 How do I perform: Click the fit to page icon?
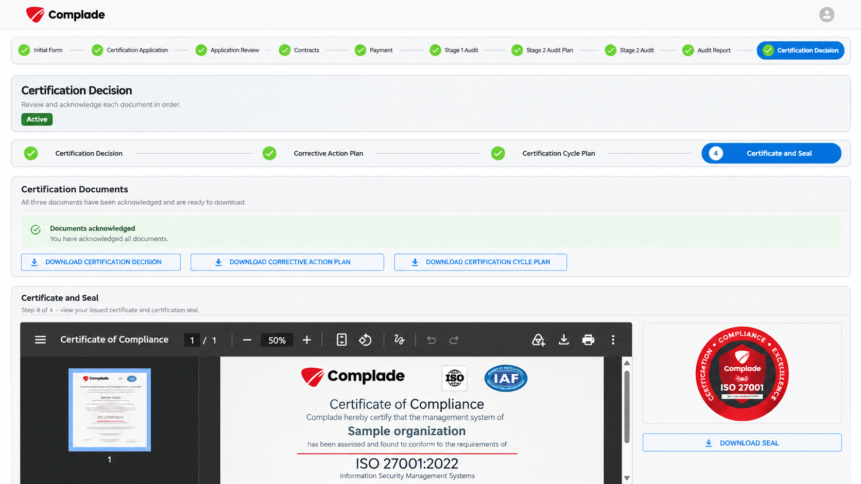pyautogui.click(x=341, y=340)
